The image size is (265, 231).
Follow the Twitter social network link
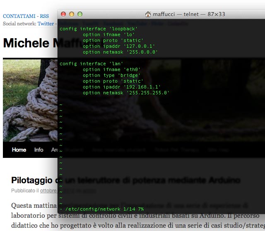46,24
